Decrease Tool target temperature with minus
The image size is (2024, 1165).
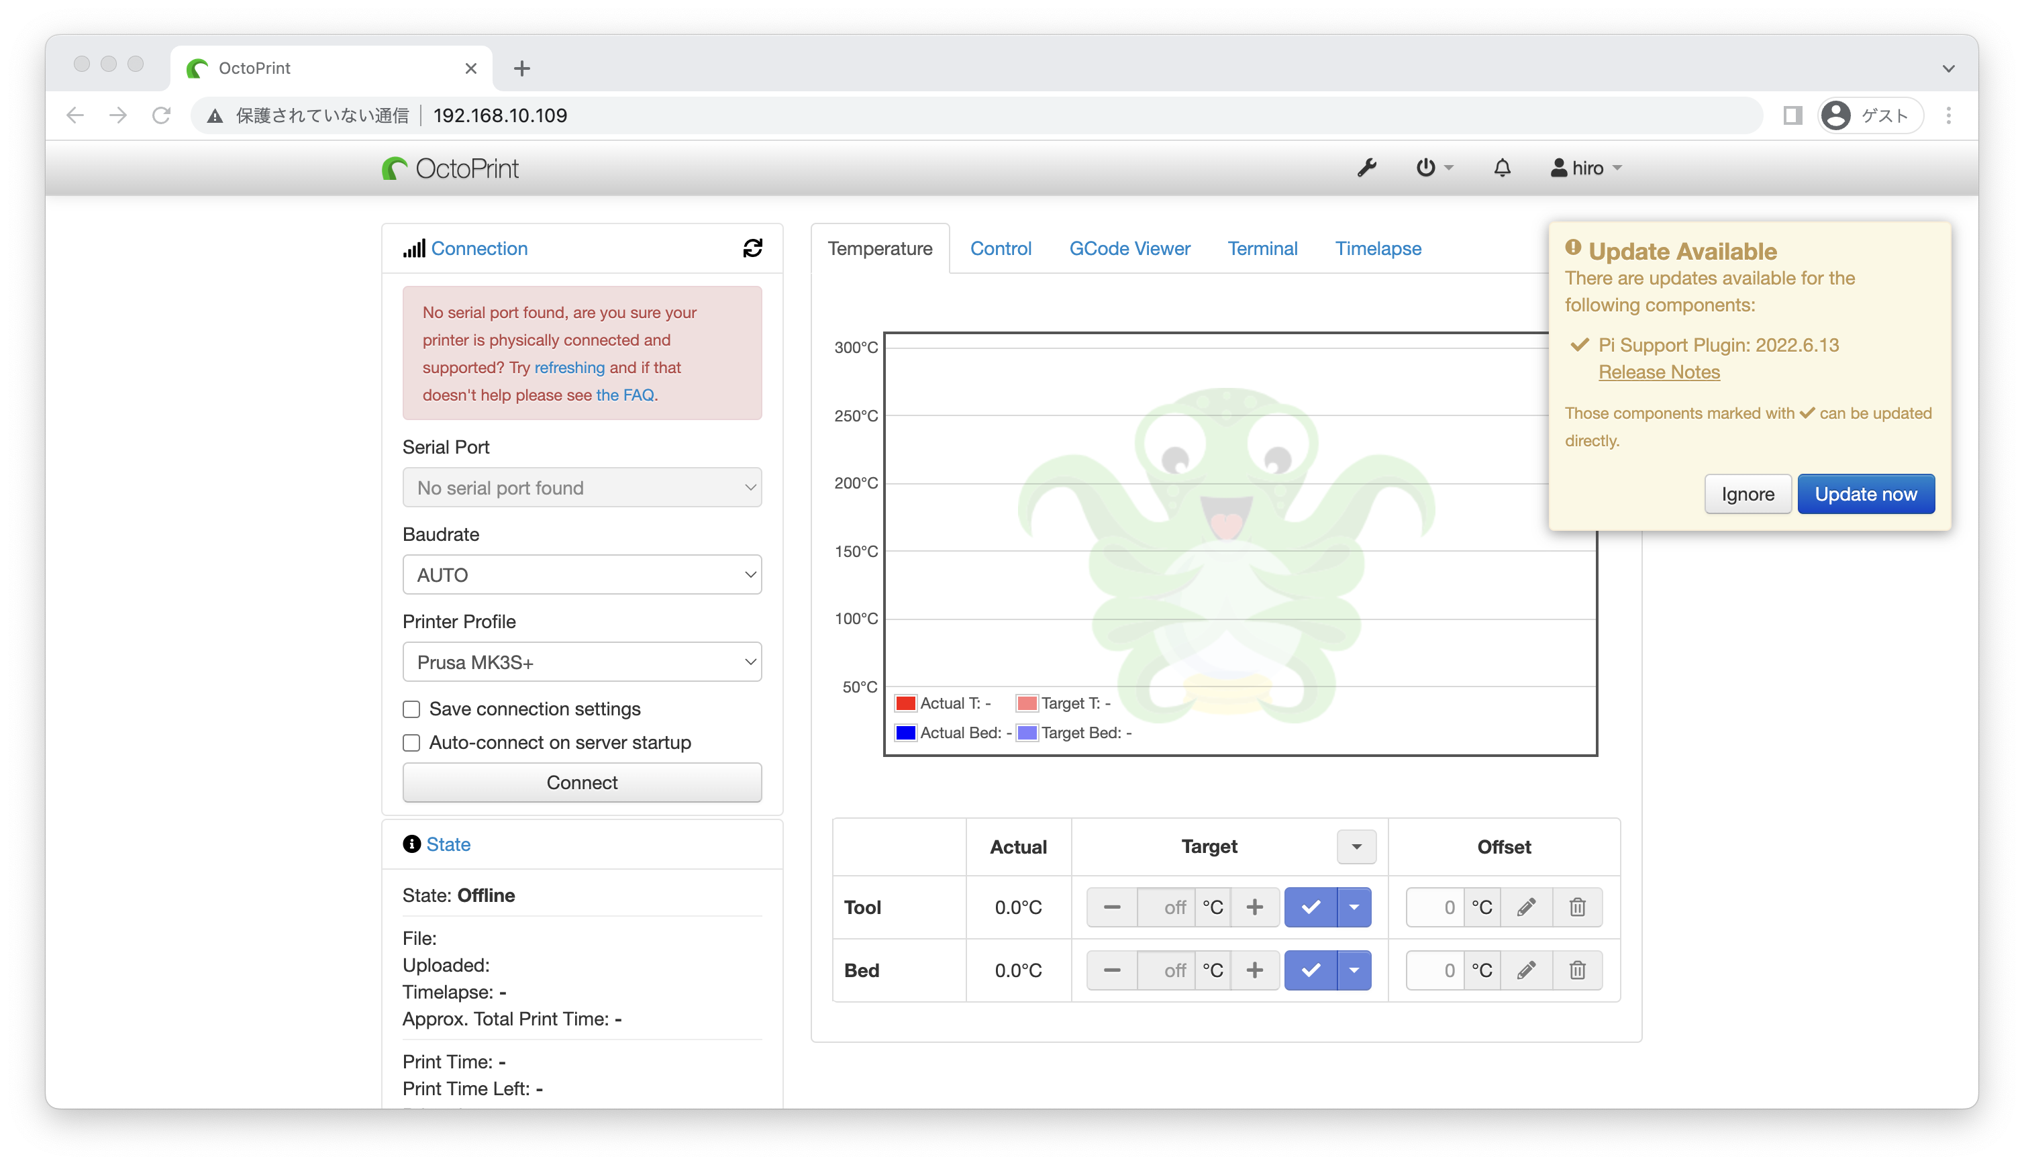[x=1111, y=907]
